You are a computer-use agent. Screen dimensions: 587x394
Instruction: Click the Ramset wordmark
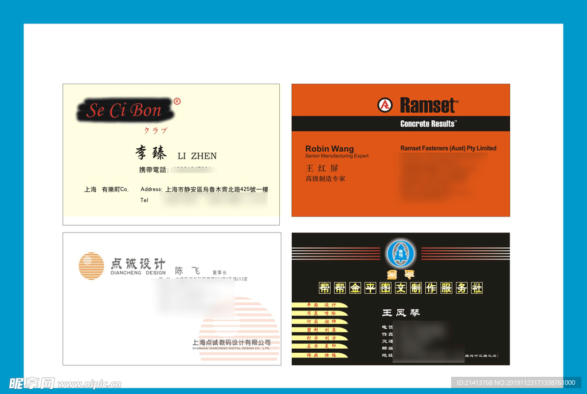tap(429, 105)
